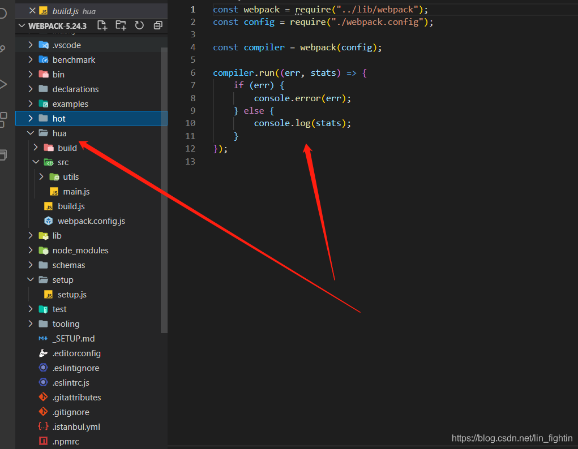This screenshot has width=578, height=449.
Task: Open main.js file
Action: click(76, 192)
